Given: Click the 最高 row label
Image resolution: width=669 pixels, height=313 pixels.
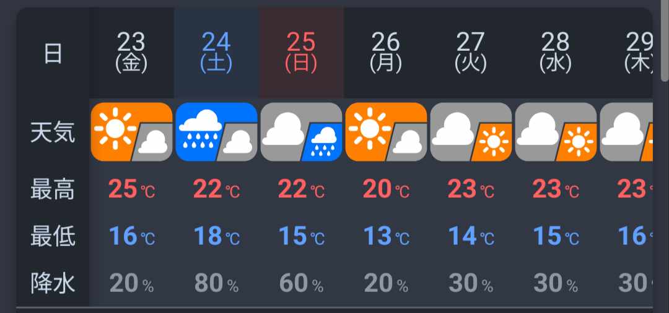Looking at the screenshot, I should [x=53, y=189].
